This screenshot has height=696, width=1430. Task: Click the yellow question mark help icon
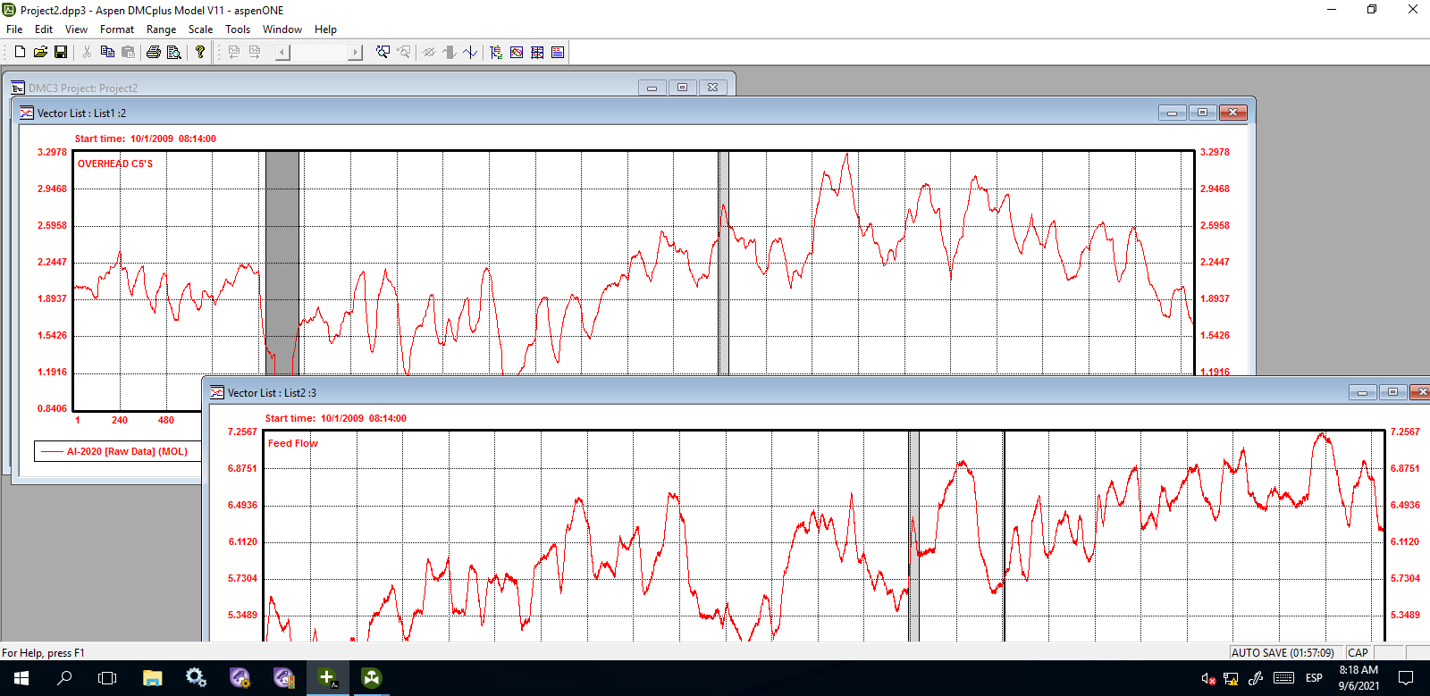coord(200,53)
